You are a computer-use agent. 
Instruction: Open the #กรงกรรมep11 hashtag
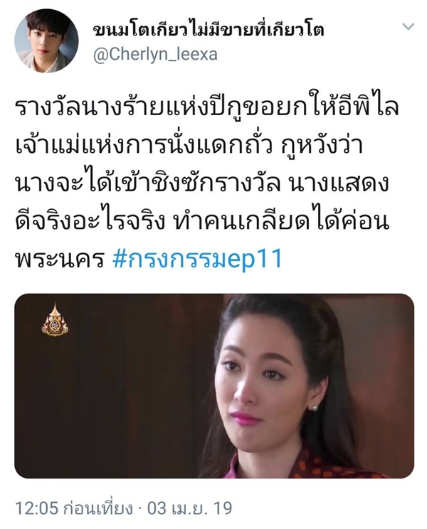[197, 260]
